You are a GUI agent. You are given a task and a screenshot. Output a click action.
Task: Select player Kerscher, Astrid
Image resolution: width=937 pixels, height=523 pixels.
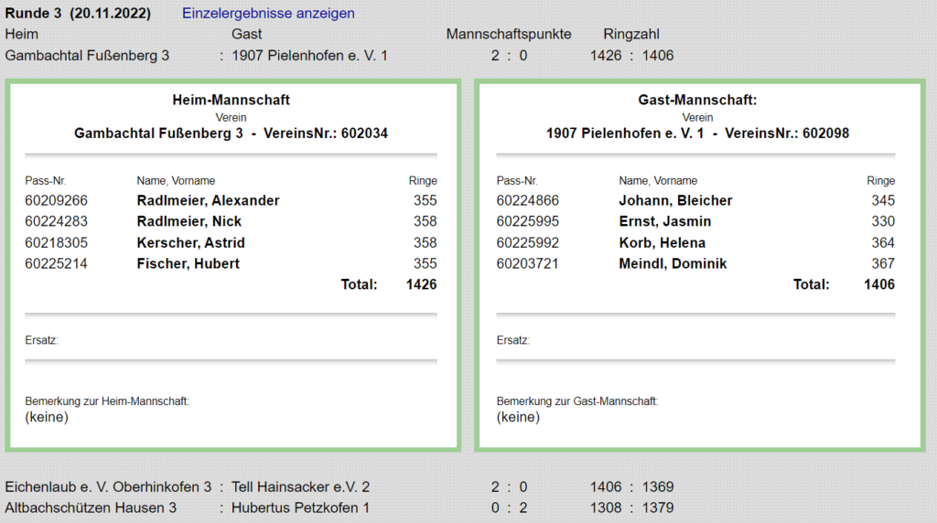tap(190, 242)
